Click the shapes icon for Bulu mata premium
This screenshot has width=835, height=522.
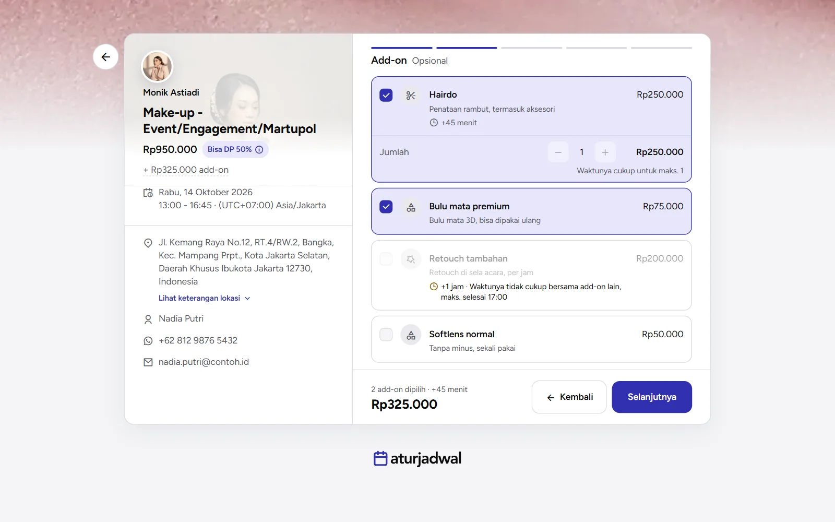tap(411, 207)
